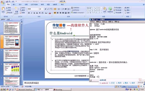Toggle numbered list button
This screenshot has height=91, width=145.
click(59, 9)
